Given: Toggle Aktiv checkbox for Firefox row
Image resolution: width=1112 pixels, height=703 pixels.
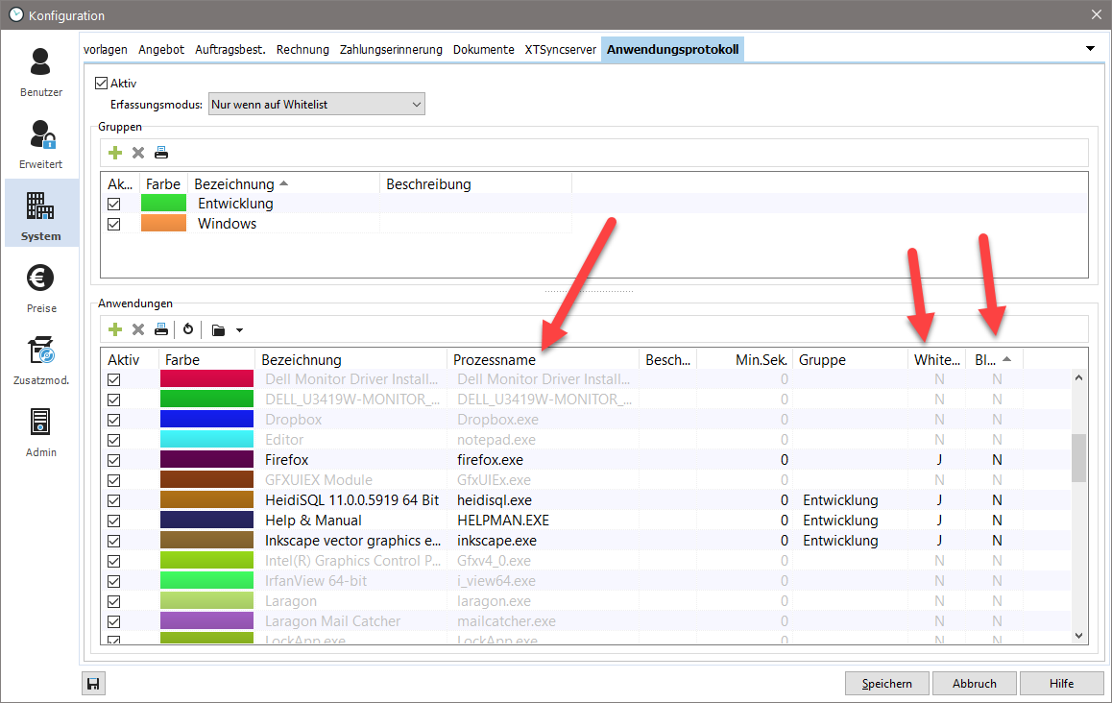Looking at the screenshot, I should 114,460.
